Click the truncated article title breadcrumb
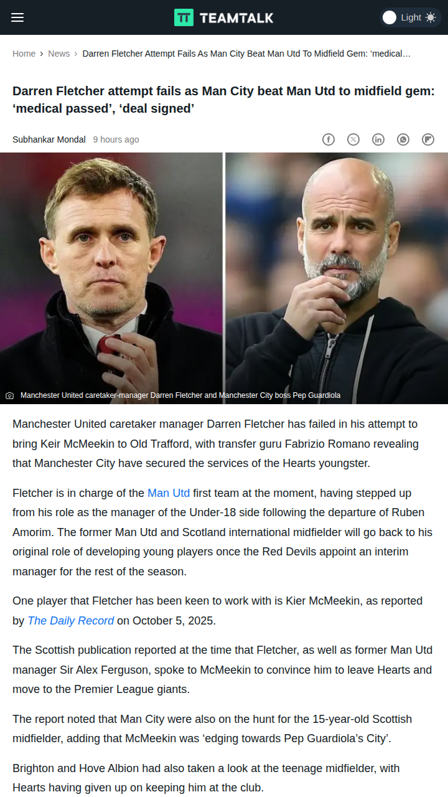The image size is (448, 797). click(246, 54)
